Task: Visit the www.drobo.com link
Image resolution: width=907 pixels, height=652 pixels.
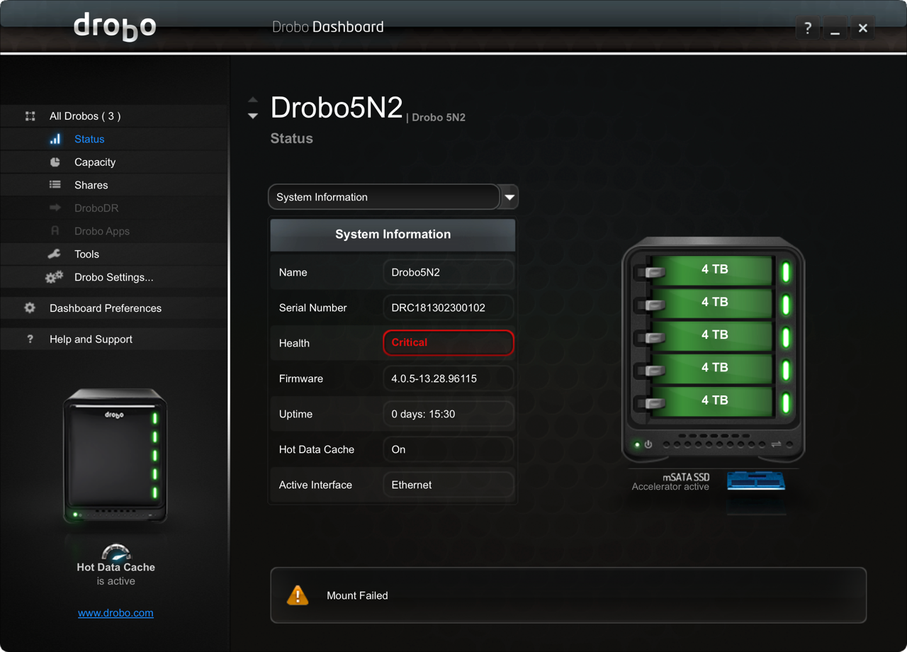Action: click(x=116, y=613)
